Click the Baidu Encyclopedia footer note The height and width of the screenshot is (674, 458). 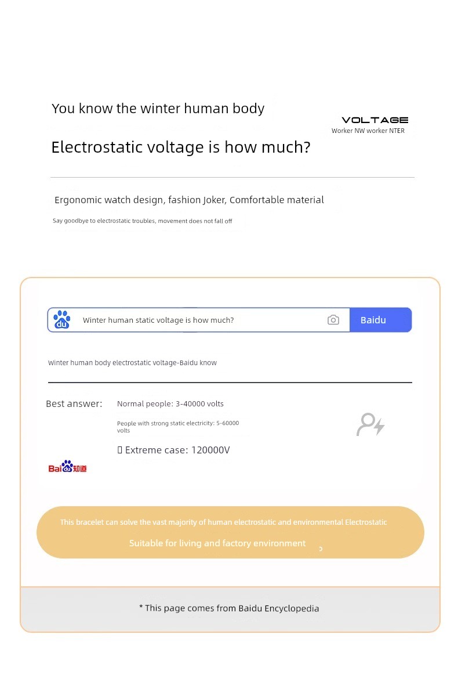[x=229, y=608]
